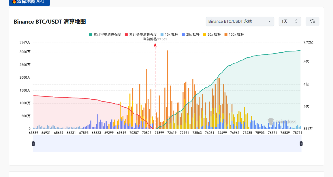
Task: Click the x-axis label 71899
Action: tap(159, 133)
